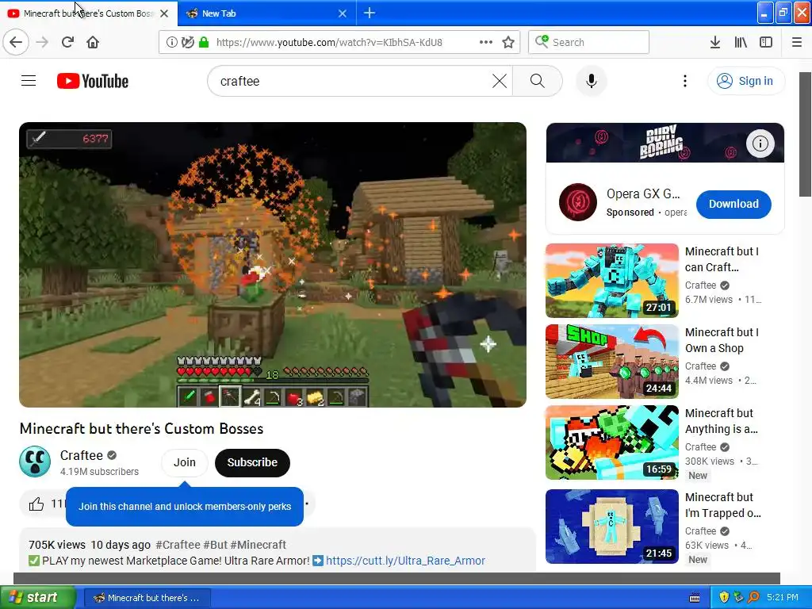This screenshot has width=812, height=609.
Task: Click the Opera GX ad title text
Action: tap(642, 193)
